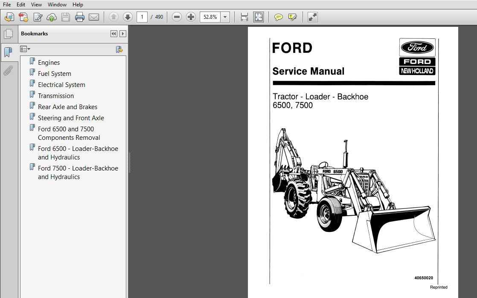
Task: Open the bookmarks options dropdown menu
Action: click(25, 49)
